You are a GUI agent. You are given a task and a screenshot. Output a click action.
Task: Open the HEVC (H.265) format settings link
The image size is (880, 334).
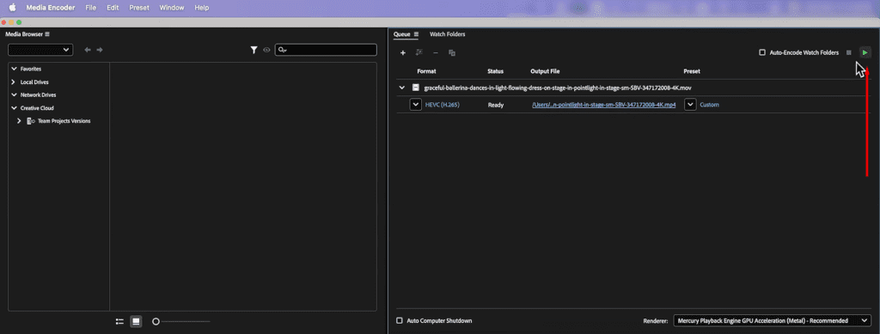point(443,105)
